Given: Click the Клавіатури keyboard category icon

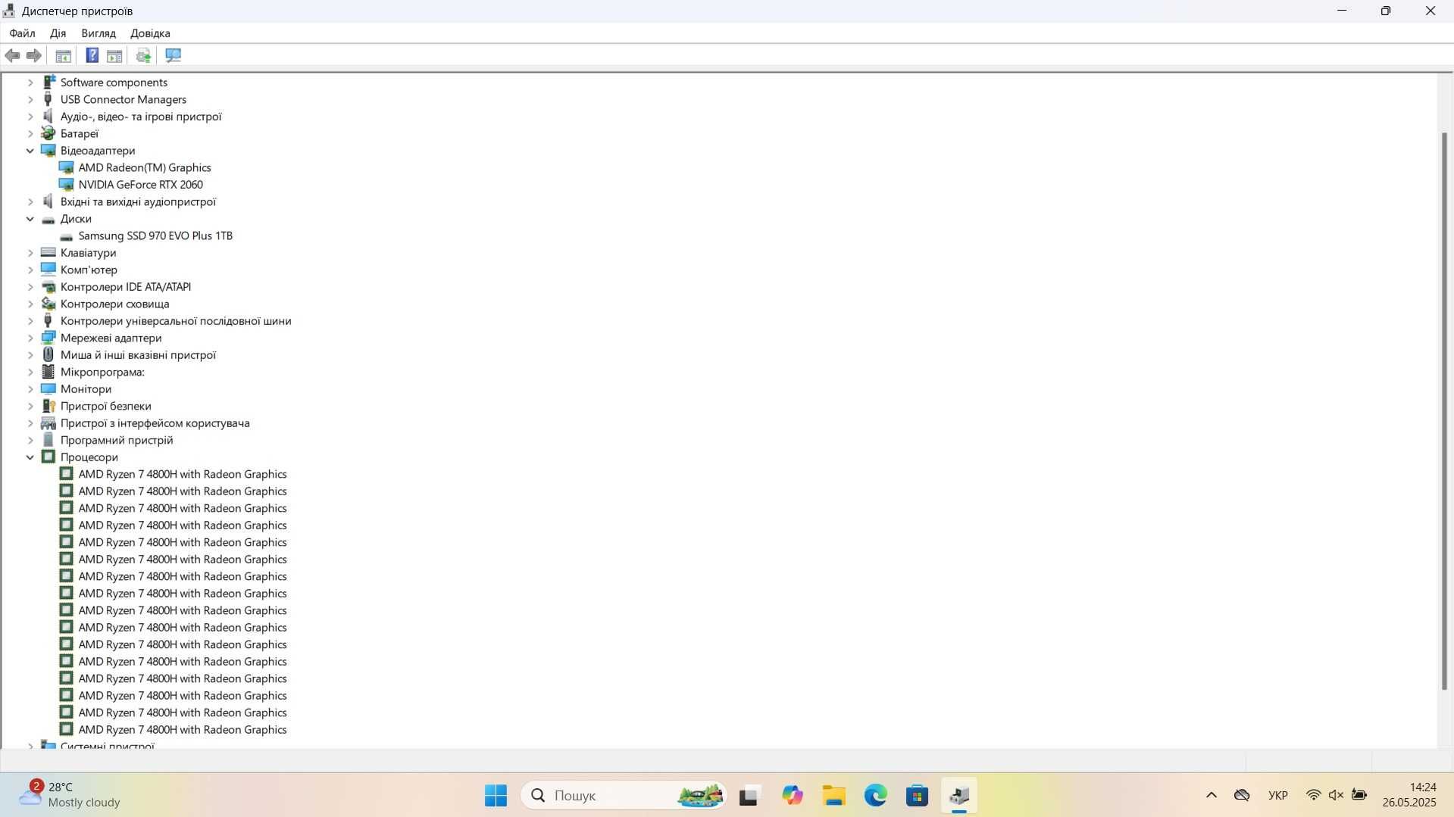Looking at the screenshot, I should 48,252.
